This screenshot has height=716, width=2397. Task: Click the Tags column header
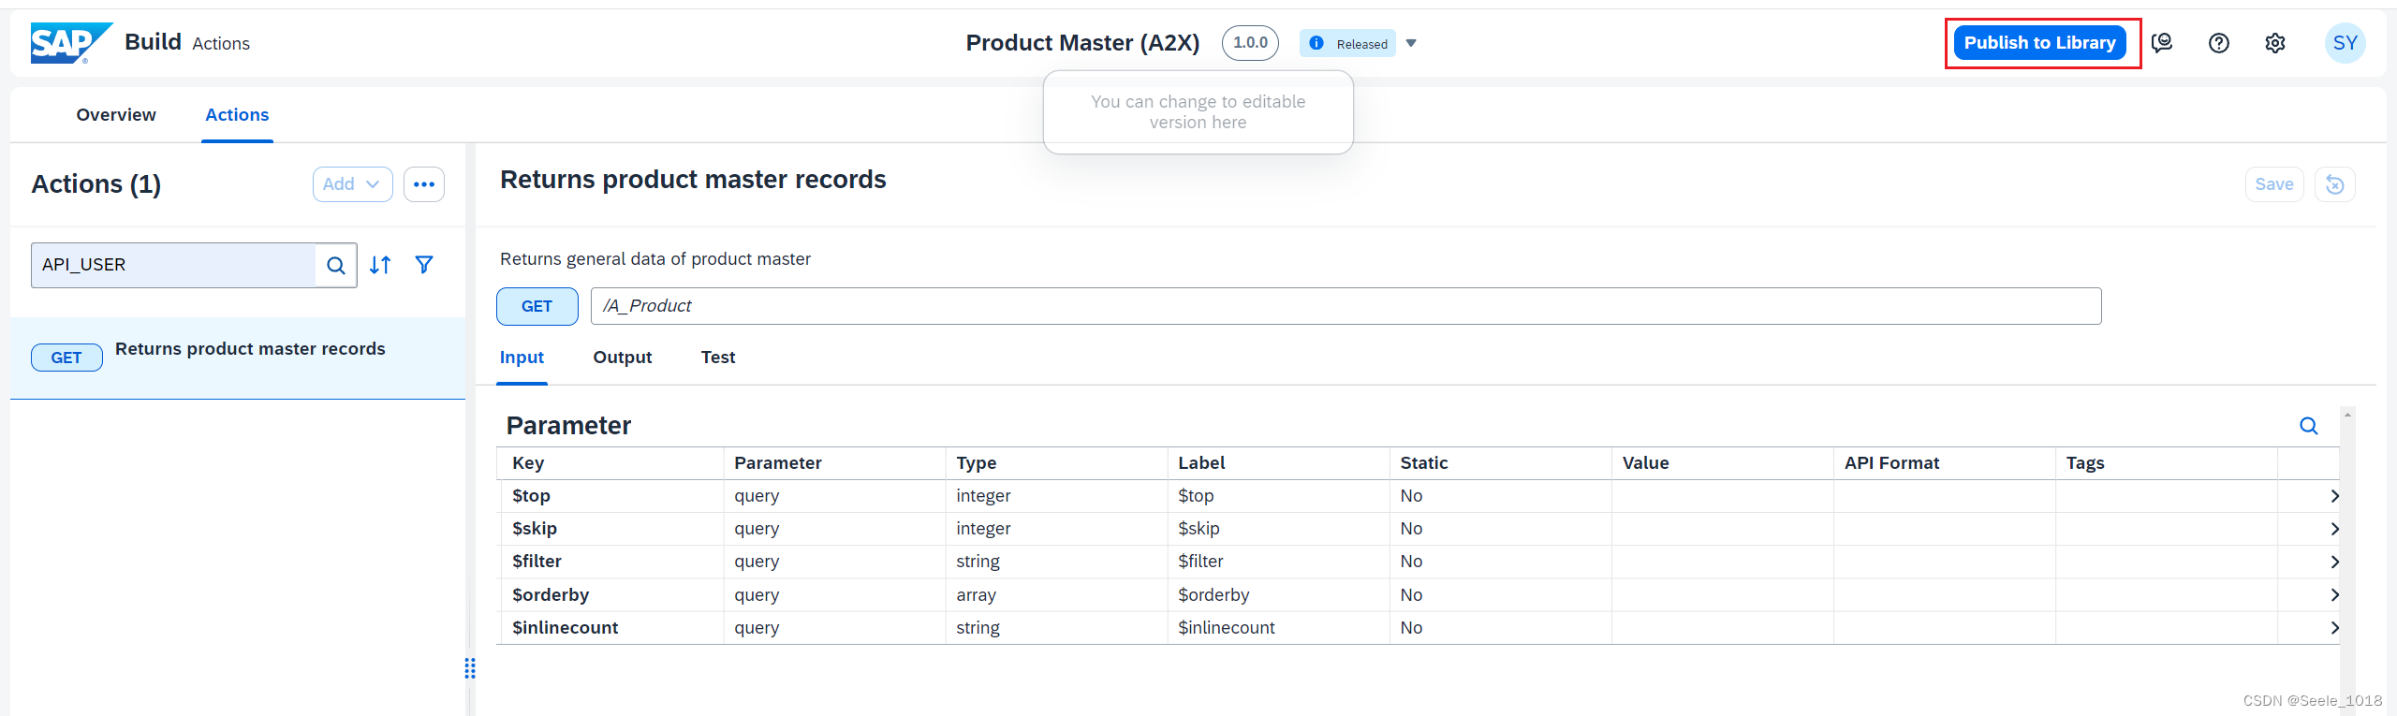pos(2166,463)
